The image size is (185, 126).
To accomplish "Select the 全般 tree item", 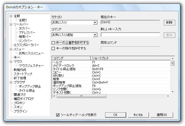I will tap(17, 16).
